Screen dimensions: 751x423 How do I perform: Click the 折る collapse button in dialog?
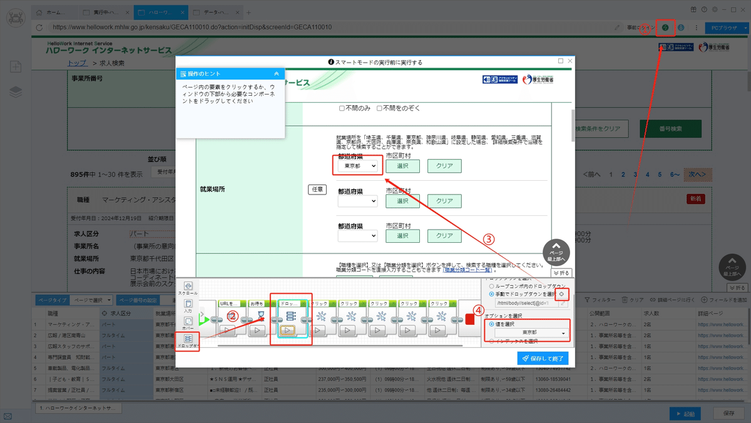(561, 273)
